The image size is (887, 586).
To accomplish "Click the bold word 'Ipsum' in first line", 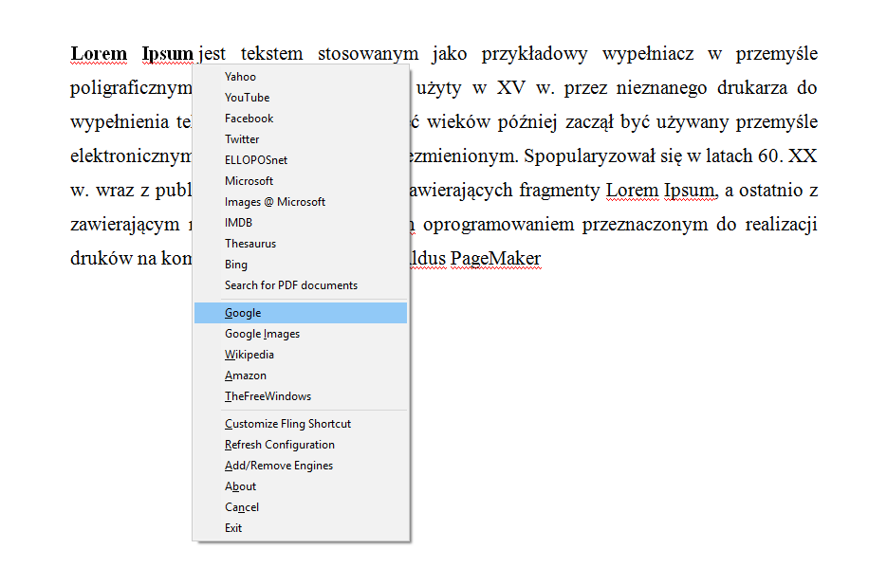I will pyautogui.click(x=168, y=54).
